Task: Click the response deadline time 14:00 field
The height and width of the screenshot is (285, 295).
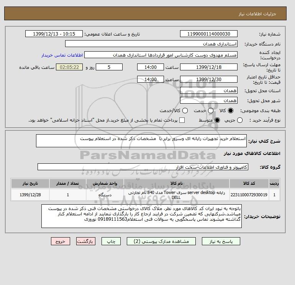Action: (151, 67)
